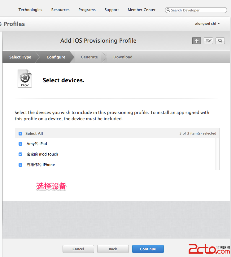231x257 pixels.
Task: Click the PROV provisioning file icon
Action: coord(25,78)
